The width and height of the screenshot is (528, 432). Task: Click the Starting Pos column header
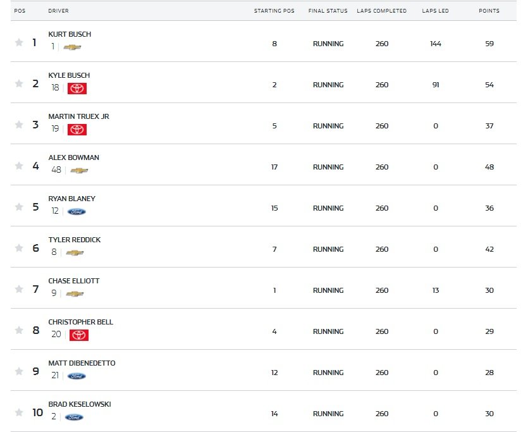tap(274, 11)
